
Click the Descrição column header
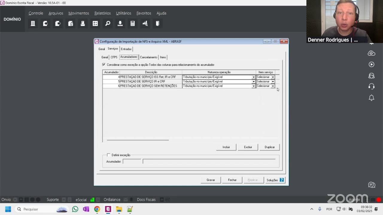(x=151, y=72)
